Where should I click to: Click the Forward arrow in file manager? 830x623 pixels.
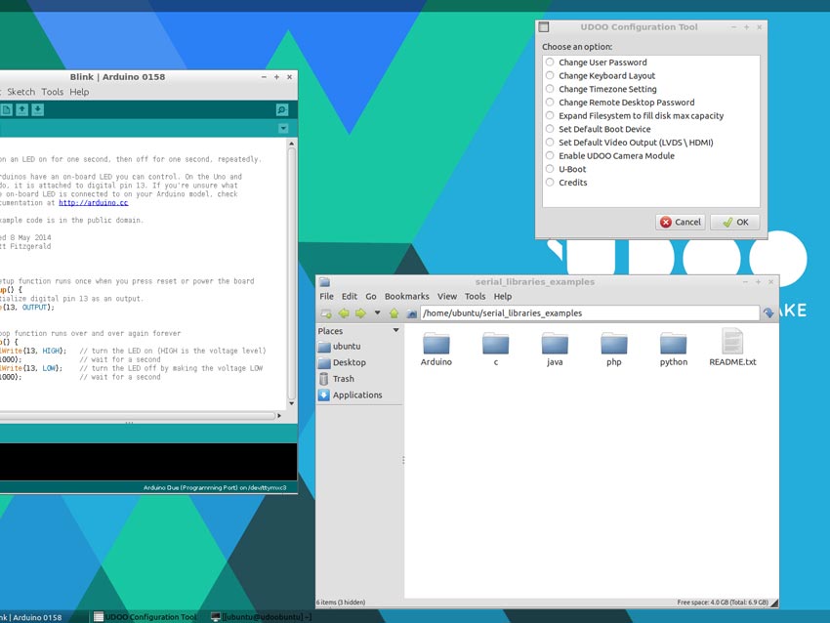360,313
